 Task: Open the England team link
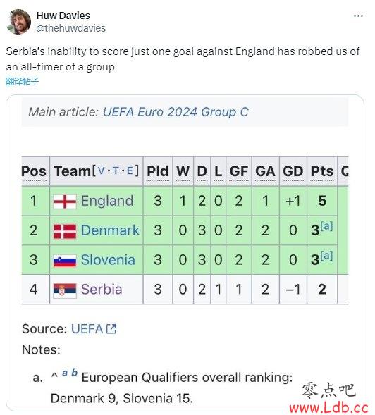pos(107,201)
